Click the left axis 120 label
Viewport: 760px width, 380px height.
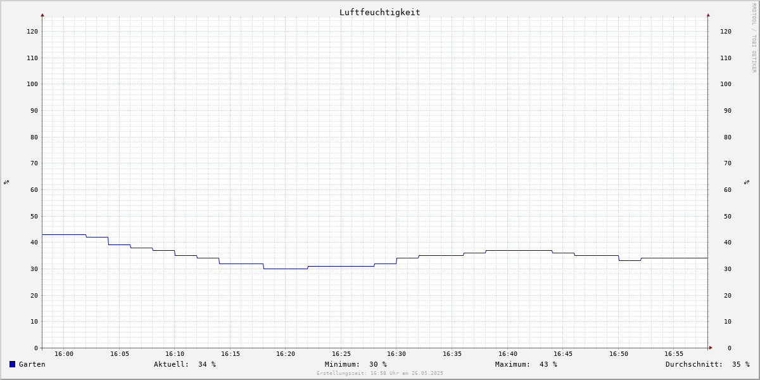pos(32,32)
